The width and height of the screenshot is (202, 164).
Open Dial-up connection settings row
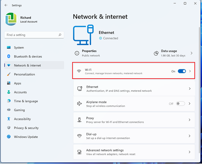click(134, 136)
